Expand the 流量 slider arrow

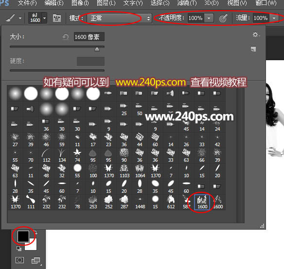click(x=274, y=18)
